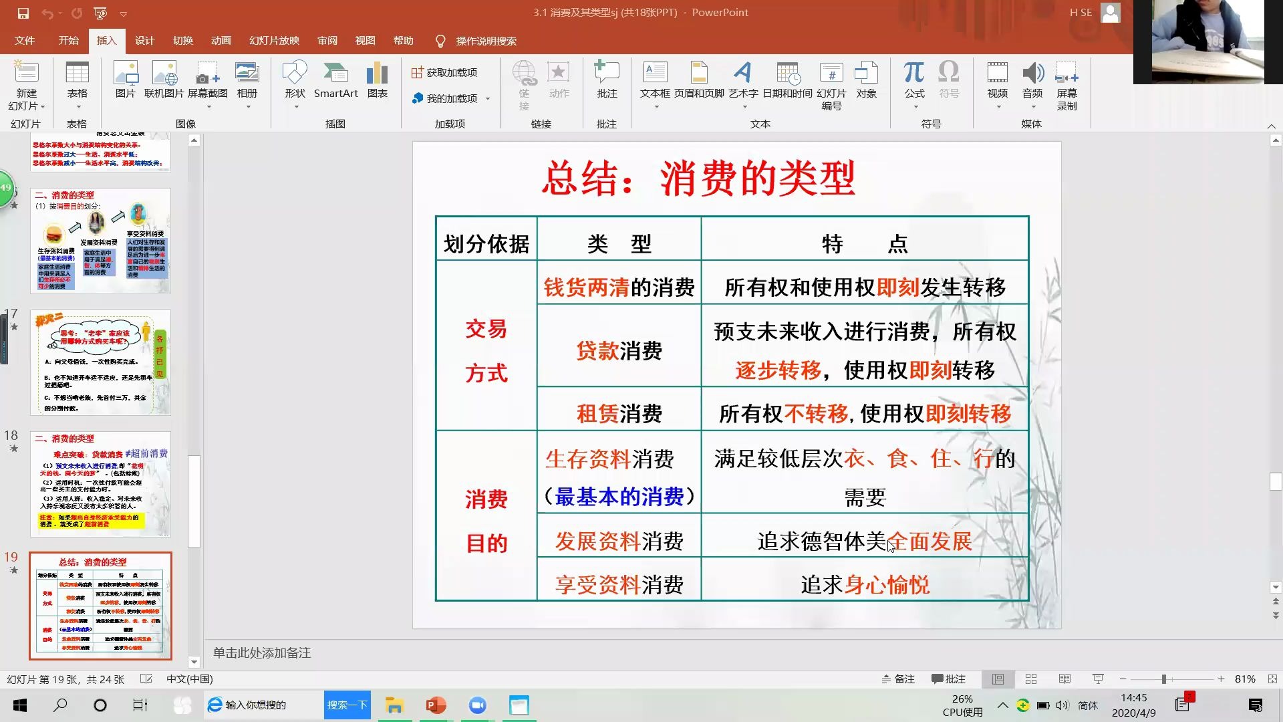
Task: Zoom out with the minus button
Action: pyautogui.click(x=1123, y=679)
